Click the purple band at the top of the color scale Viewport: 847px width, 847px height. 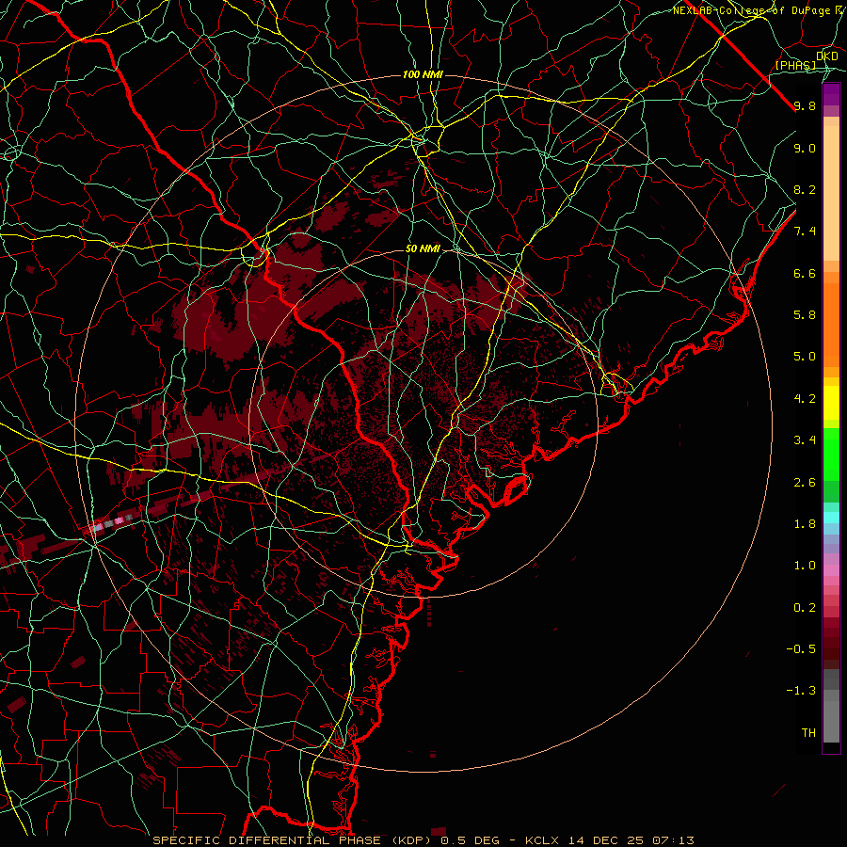(831, 94)
